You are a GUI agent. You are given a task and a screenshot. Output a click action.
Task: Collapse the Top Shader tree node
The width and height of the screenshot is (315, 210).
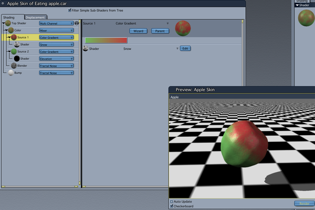(x=4, y=23)
